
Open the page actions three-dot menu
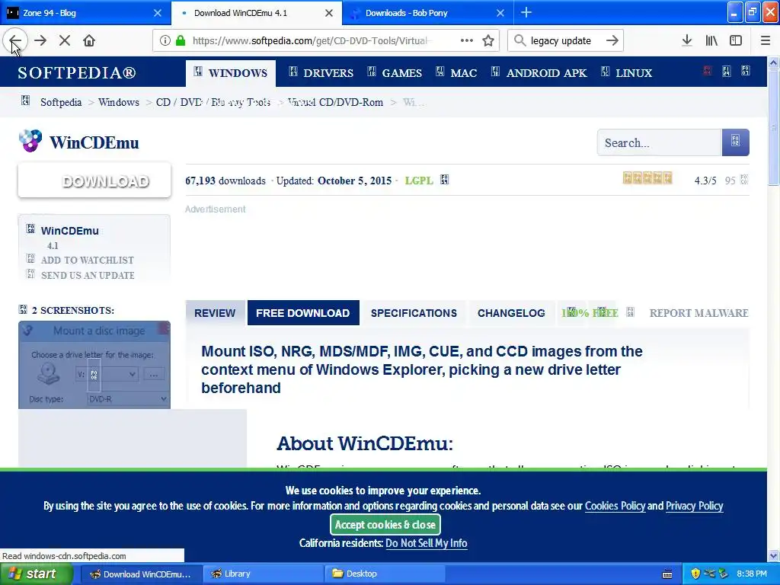click(x=467, y=41)
